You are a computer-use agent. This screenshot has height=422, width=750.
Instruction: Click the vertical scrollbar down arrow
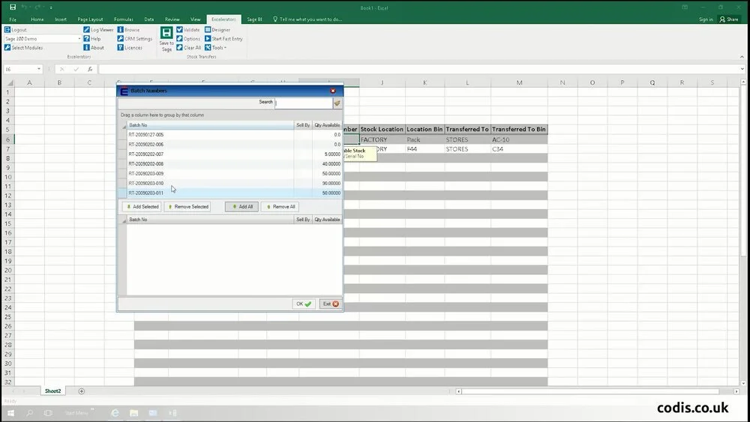(x=743, y=383)
